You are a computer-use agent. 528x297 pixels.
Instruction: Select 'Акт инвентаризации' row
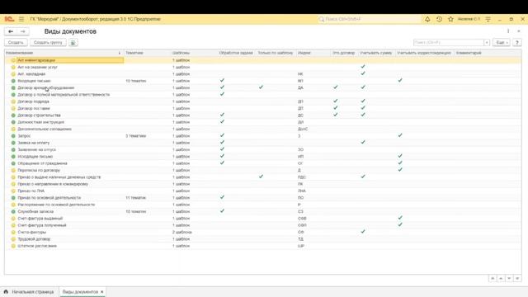263,60
